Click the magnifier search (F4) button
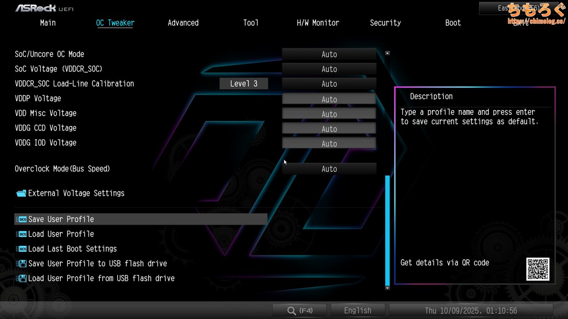The height and width of the screenshot is (319, 568). coord(300,311)
